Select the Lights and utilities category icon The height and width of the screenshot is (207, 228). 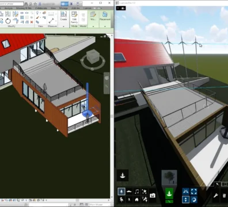coord(145,200)
